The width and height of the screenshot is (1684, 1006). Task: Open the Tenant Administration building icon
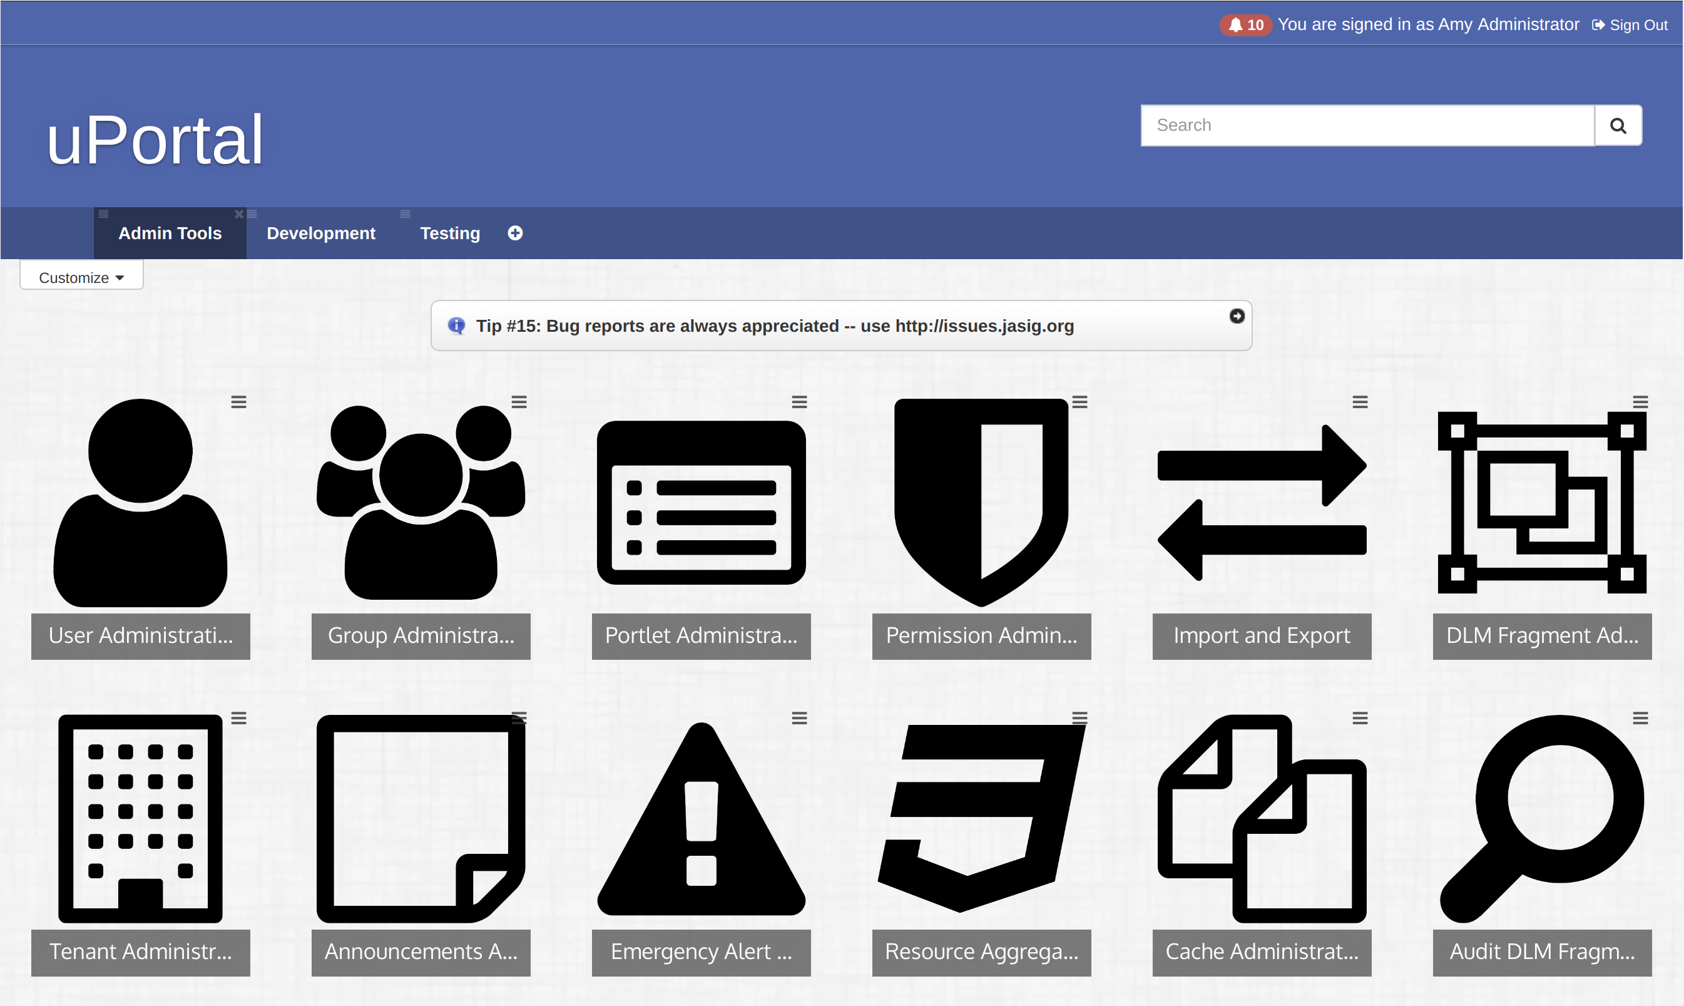tap(140, 818)
